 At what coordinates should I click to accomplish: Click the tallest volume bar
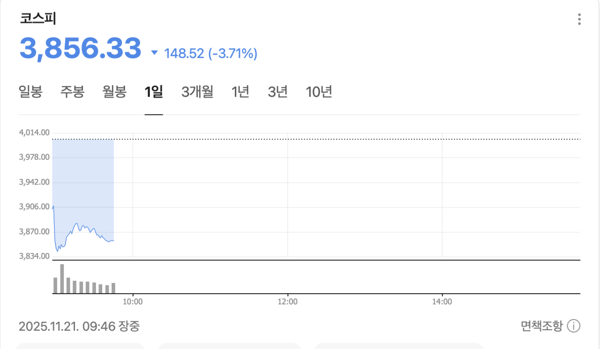click(x=62, y=279)
